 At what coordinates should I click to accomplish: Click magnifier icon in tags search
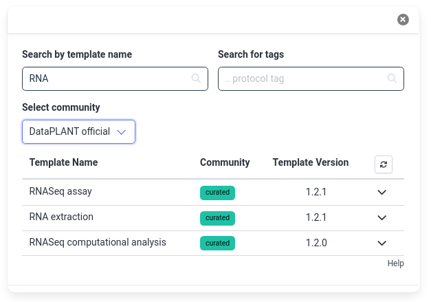point(392,78)
